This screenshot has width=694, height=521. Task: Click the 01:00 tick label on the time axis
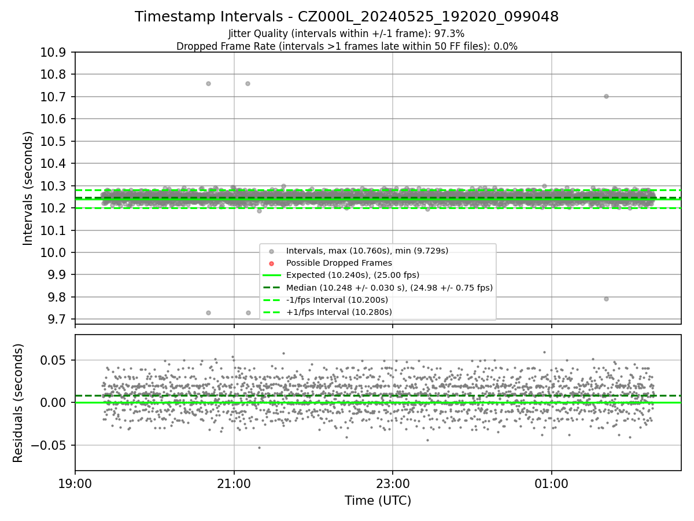(551, 483)
